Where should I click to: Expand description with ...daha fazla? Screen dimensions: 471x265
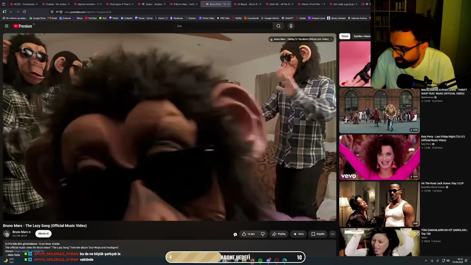coord(13,255)
